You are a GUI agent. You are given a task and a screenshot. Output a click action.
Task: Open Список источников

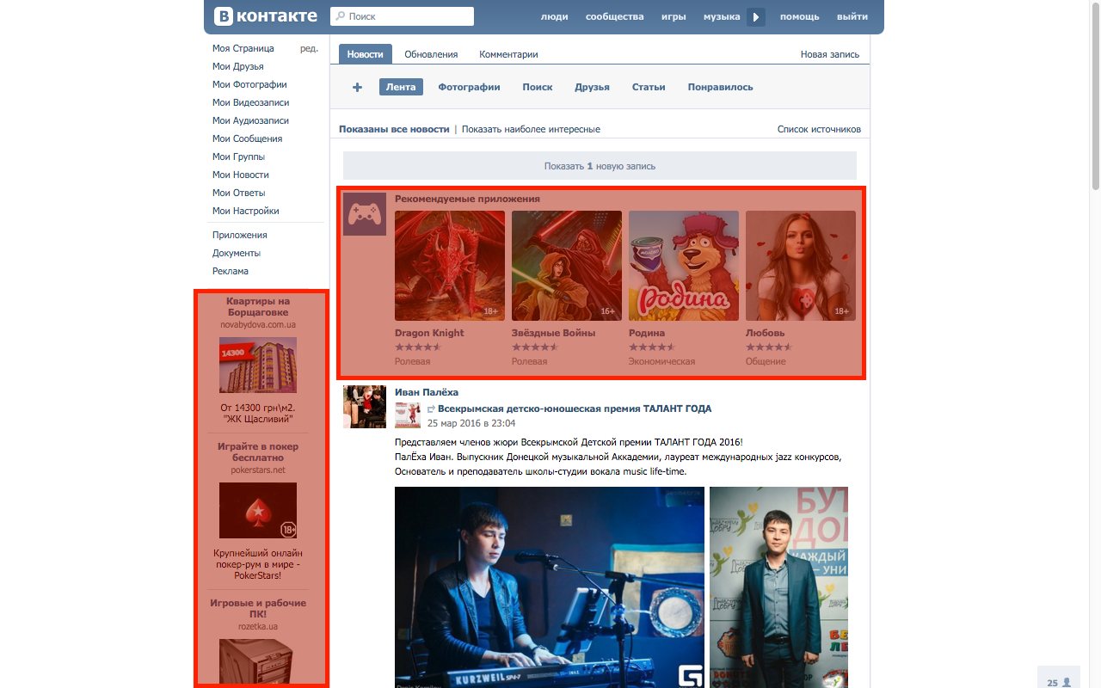click(x=819, y=129)
